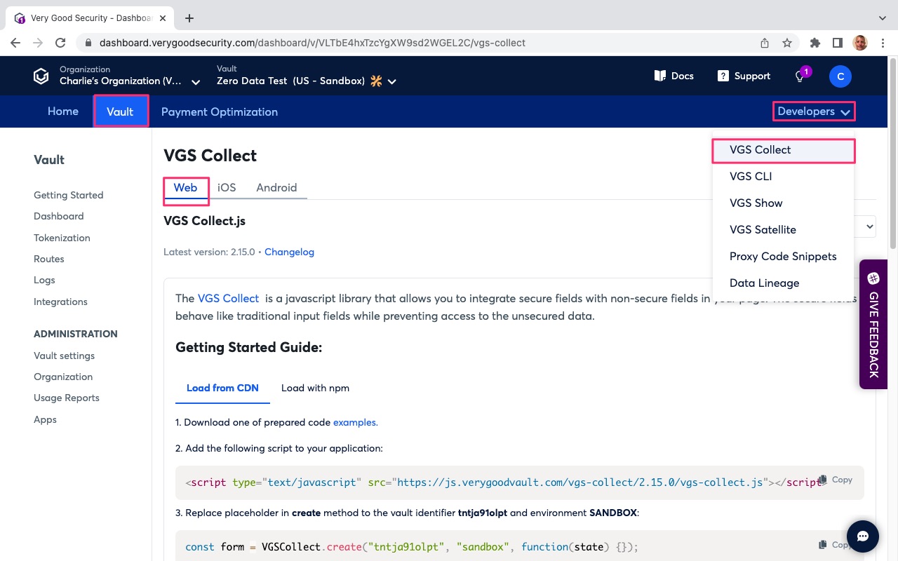
Task: Switch to Load with npm tab
Action: pos(315,388)
